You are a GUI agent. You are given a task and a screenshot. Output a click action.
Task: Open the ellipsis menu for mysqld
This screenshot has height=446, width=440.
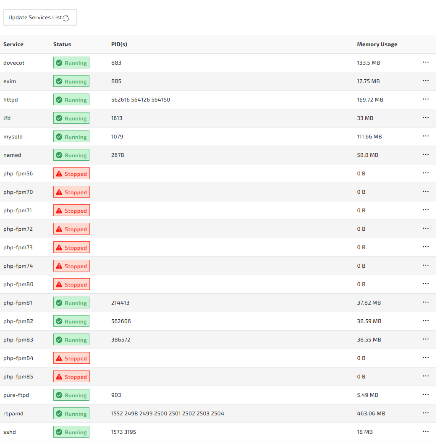pyautogui.click(x=425, y=136)
